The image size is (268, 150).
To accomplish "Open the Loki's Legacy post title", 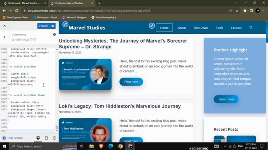I will click(120, 106).
